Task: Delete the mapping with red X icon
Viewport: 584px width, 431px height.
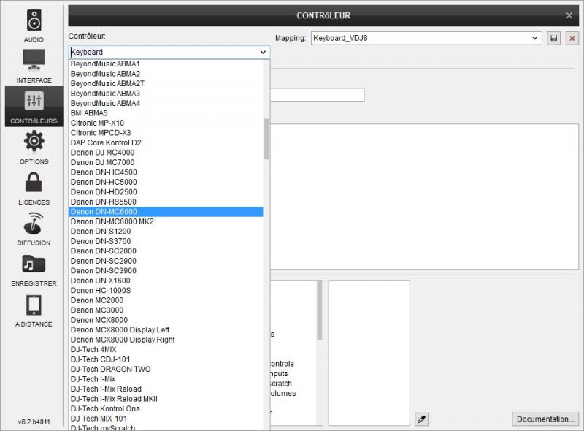Action: [x=572, y=38]
